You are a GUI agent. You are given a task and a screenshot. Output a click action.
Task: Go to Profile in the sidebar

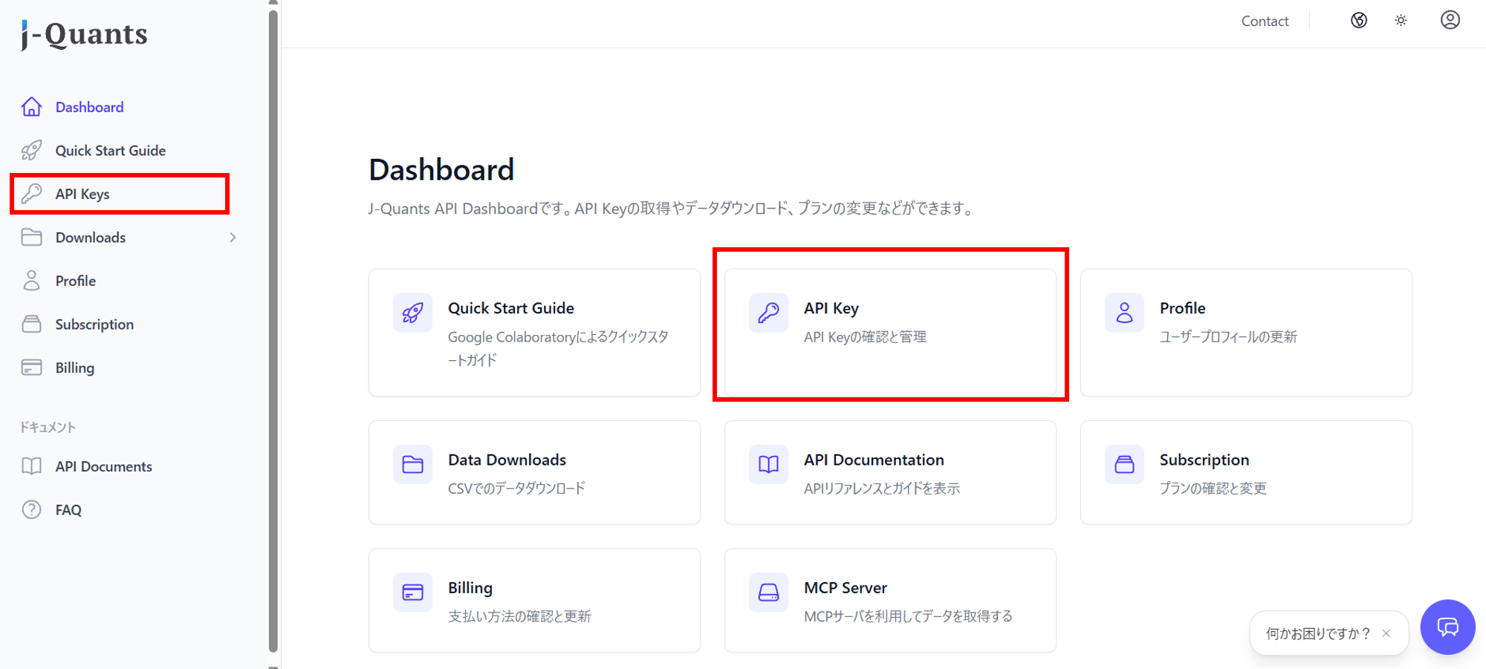coord(76,281)
